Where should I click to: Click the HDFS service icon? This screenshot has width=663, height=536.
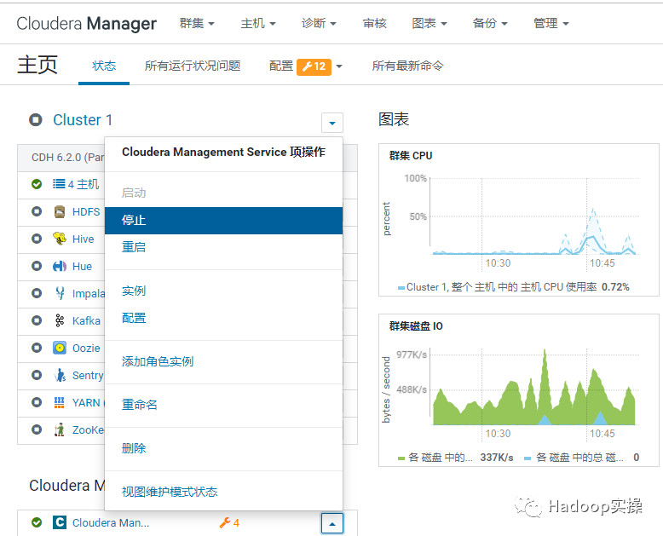point(60,212)
